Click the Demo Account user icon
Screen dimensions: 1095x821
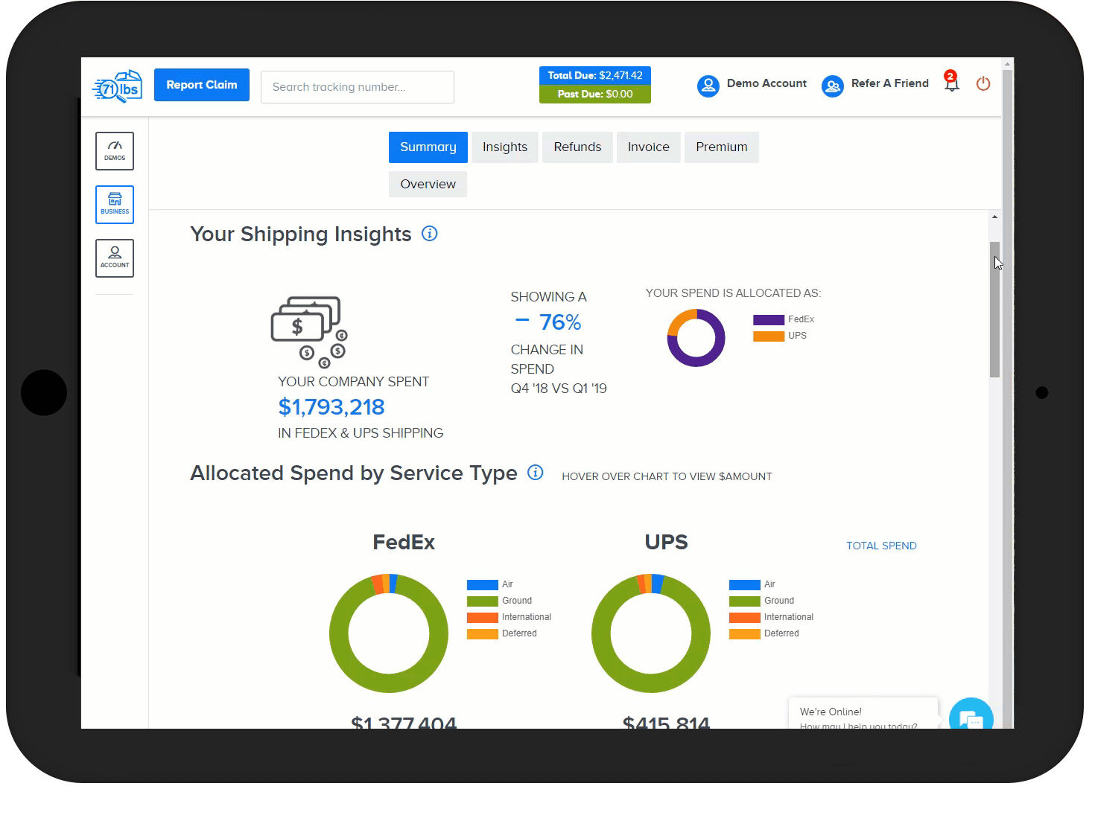point(708,86)
